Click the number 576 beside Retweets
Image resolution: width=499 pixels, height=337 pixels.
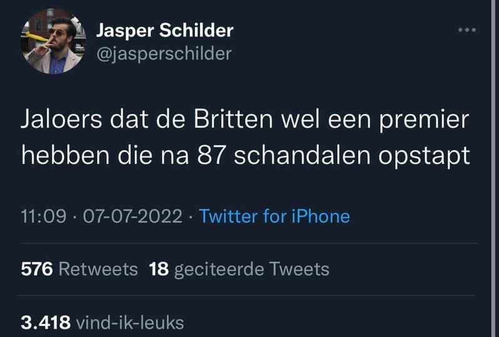click(x=36, y=269)
